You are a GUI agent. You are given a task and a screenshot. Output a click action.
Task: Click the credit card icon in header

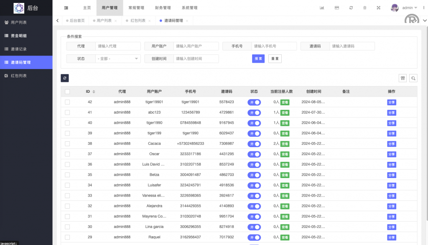pyautogui.click(x=336, y=8)
